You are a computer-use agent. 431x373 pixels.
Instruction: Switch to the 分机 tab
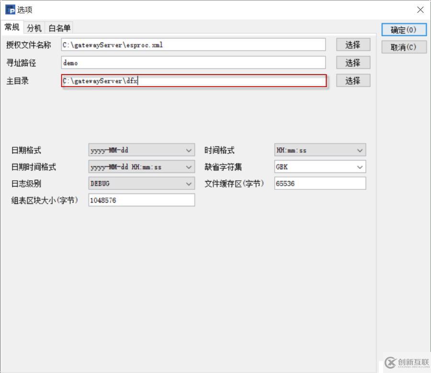point(34,27)
